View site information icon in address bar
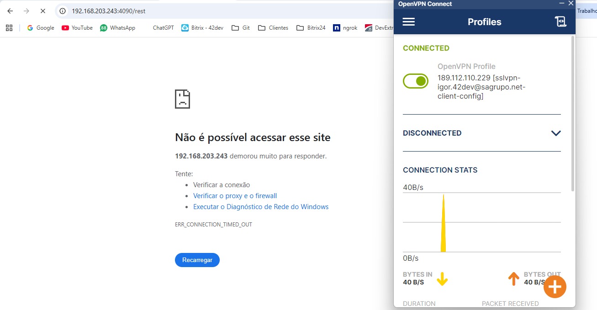Image resolution: width=597 pixels, height=310 pixels. tap(63, 11)
